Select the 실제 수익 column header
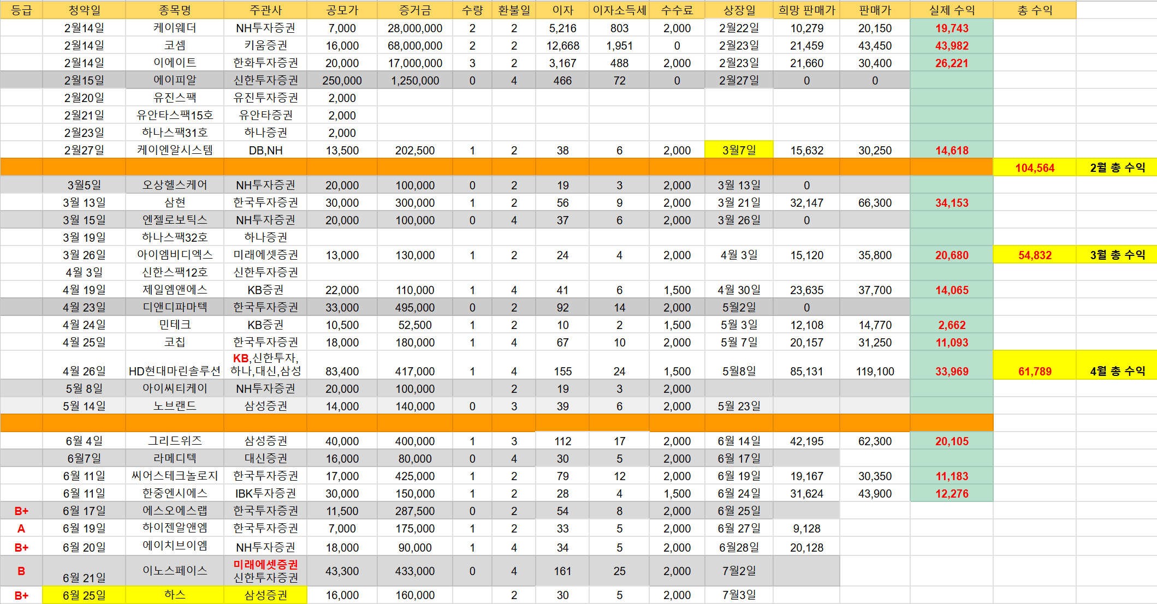This screenshot has width=1157, height=604. point(952,10)
